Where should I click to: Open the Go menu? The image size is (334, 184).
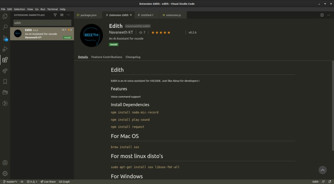click(36, 9)
